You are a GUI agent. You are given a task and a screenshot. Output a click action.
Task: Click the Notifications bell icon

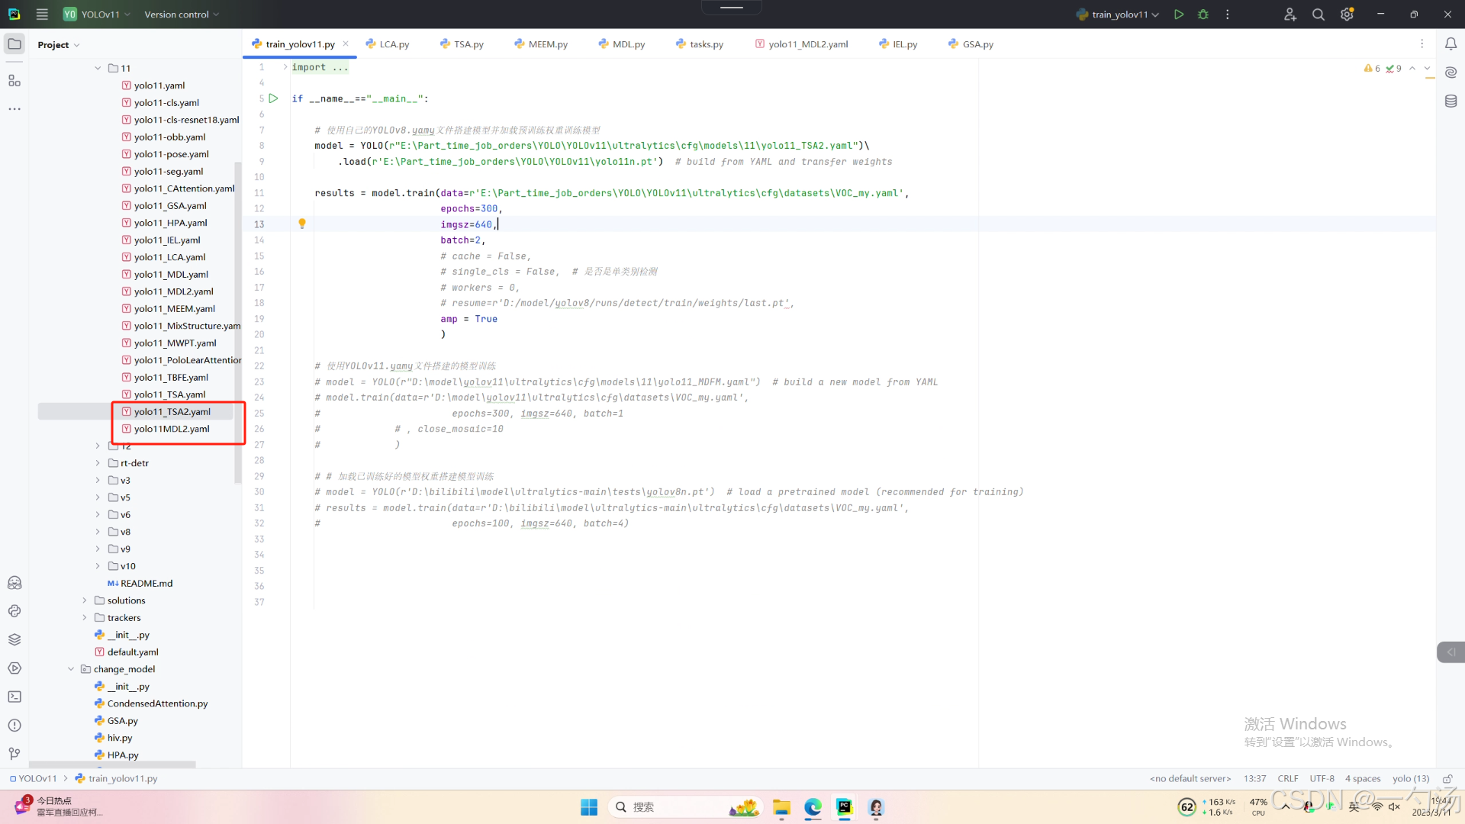1451,44
